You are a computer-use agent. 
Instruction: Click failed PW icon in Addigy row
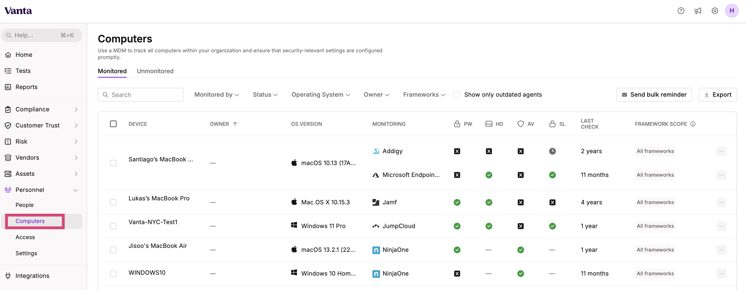[457, 151]
